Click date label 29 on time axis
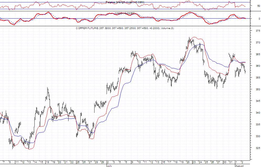The width and height of the screenshot is (261, 167). [102, 162]
